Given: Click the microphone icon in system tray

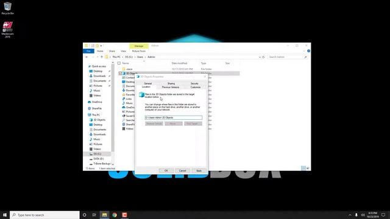Looking at the screenshot, I should pyautogui.click(x=356, y=215).
